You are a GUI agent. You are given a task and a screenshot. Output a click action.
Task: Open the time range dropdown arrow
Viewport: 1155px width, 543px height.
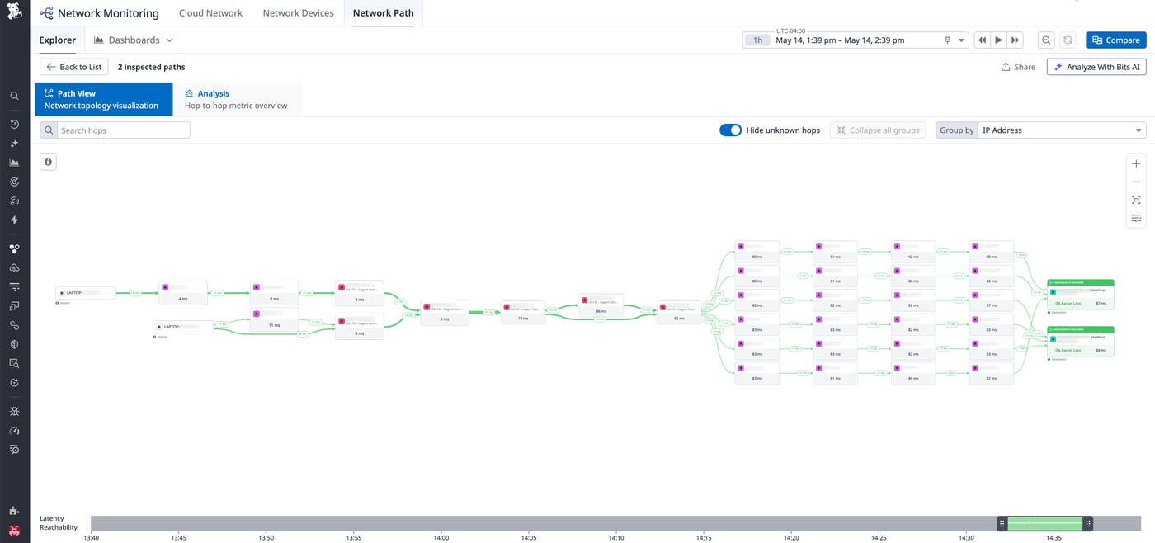point(961,40)
